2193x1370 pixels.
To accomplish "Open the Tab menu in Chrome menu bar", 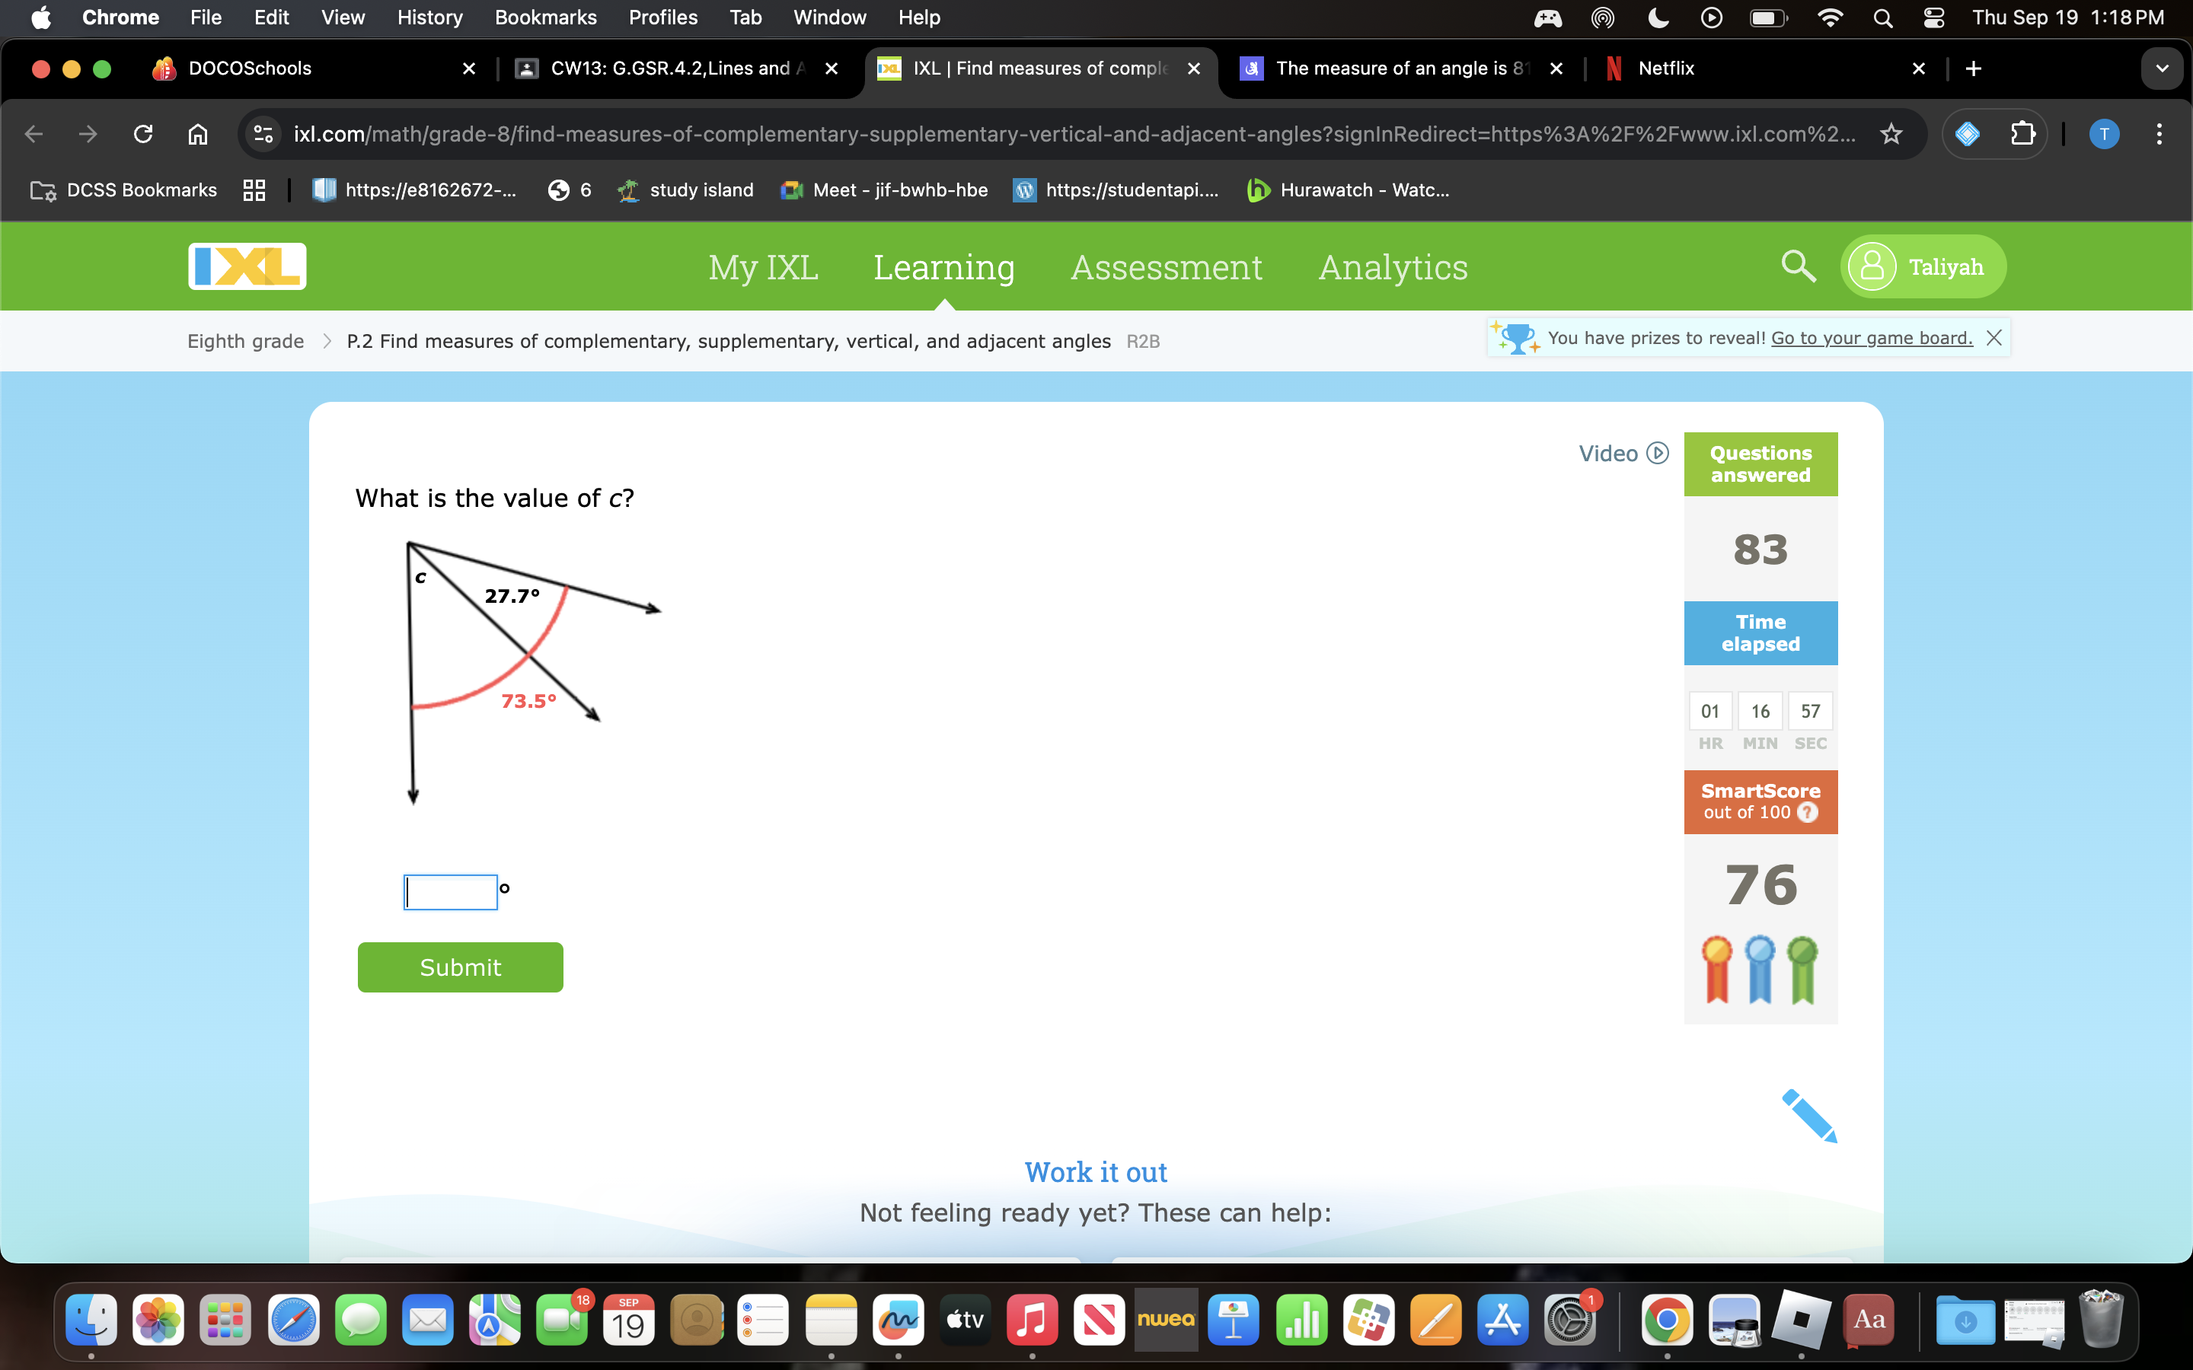I will coord(744,18).
